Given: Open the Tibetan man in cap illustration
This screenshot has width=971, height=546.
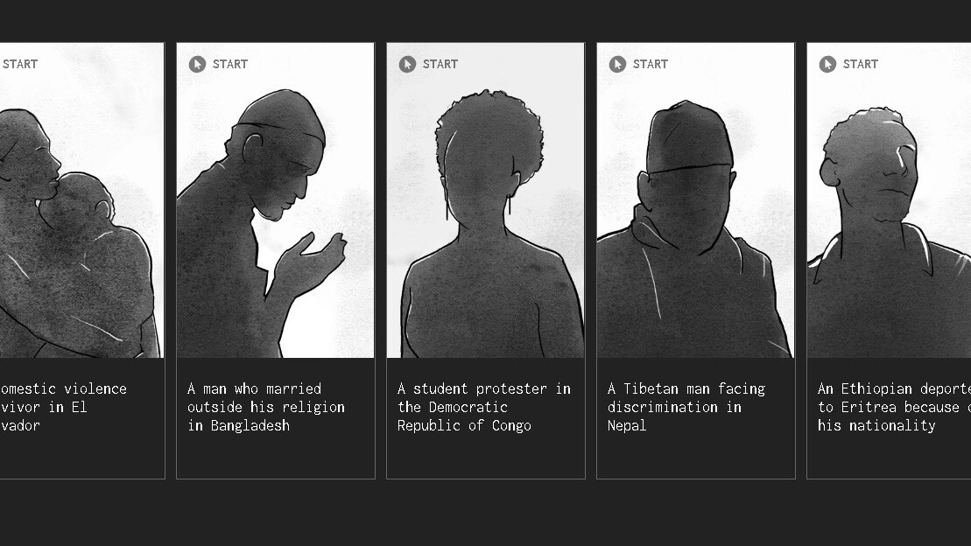Looking at the screenshot, I should point(695,200).
